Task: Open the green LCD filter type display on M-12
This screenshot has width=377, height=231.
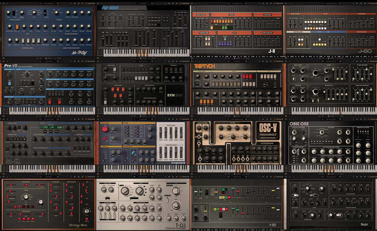Action: (x=50, y=127)
